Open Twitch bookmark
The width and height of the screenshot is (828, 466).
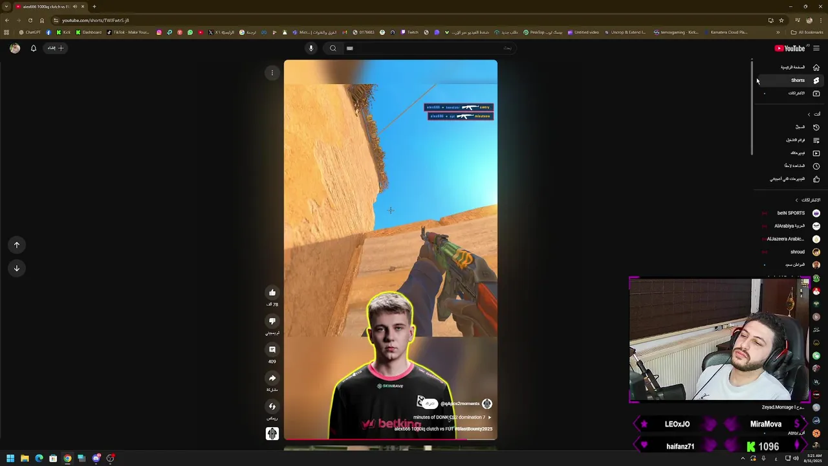[x=409, y=32]
